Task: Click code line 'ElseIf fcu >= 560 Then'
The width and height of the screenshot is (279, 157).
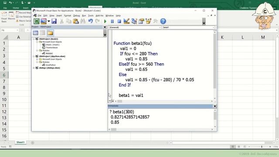Action: [141, 64]
